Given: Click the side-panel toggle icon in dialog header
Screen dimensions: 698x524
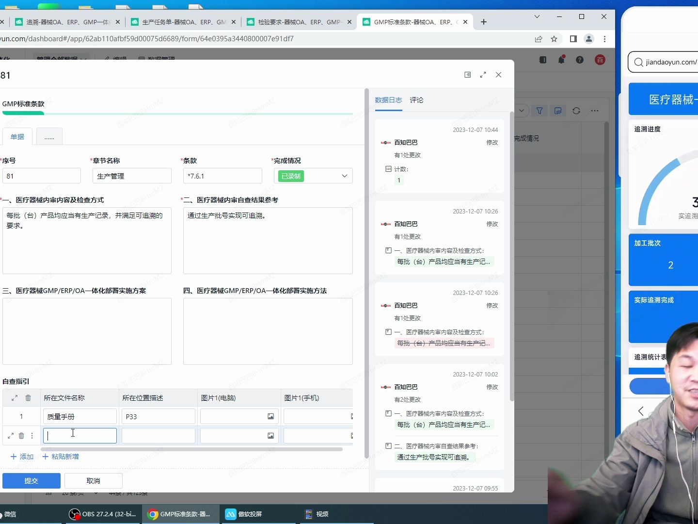Looking at the screenshot, I should pyautogui.click(x=467, y=75).
